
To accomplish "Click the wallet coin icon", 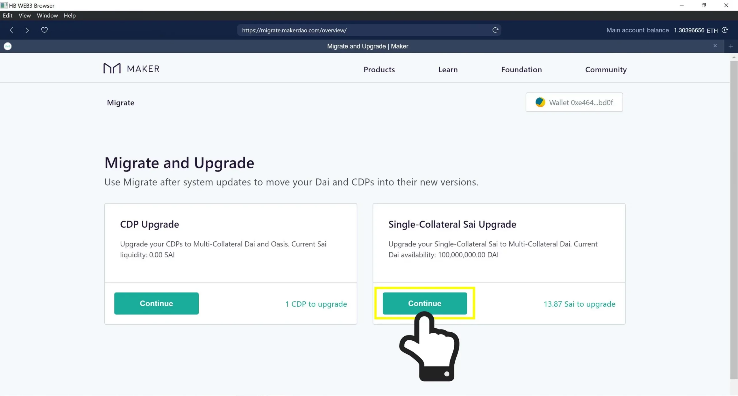I will tap(540, 102).
